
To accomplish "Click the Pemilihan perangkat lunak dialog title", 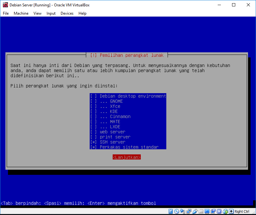I will [127, 55].
